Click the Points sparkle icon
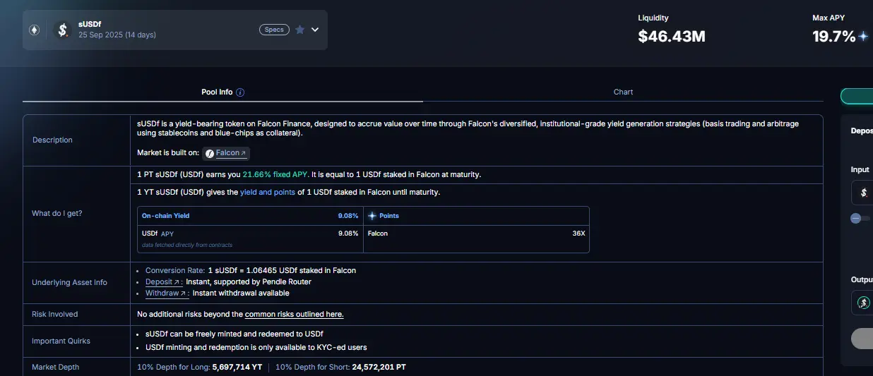This screenshot has height=376, width=873. click(x=372, y=216)
